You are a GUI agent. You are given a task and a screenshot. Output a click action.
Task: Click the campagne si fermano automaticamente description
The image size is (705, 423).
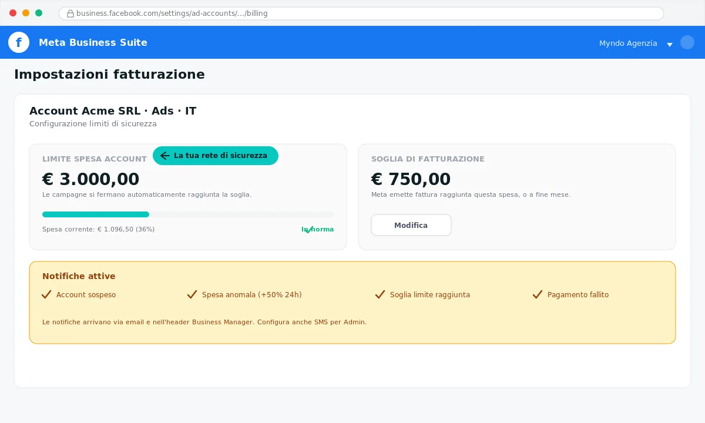pos(147,194)
